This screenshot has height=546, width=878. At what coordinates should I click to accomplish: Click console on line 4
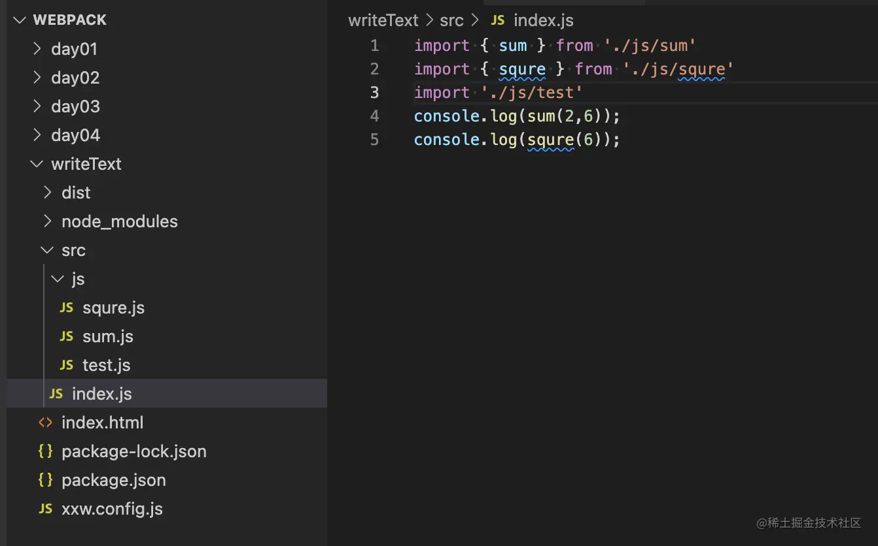(447, 116)
